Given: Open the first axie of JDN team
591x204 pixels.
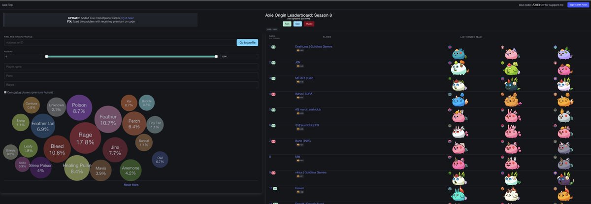Looking at the screenshot, I should click(459, 68).
